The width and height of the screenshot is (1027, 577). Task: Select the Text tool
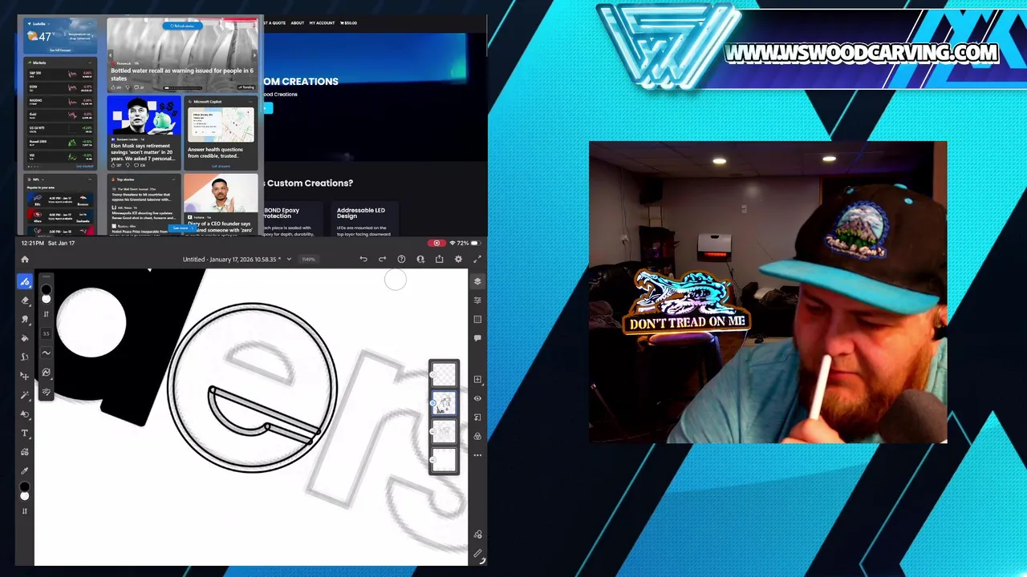coord(25,434)
